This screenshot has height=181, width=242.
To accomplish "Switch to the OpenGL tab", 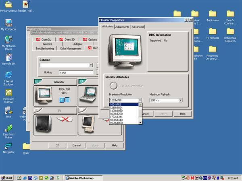I will point(44,39).
